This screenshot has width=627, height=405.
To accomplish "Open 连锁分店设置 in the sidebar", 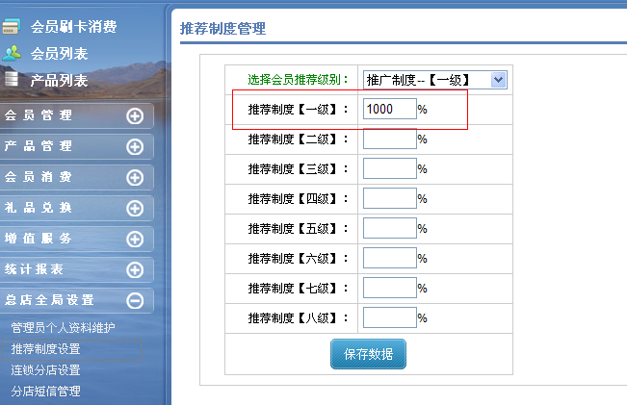I will pos(45,369).
